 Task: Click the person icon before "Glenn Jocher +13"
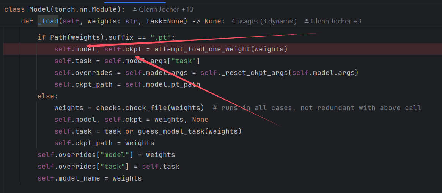pos(135,9)
